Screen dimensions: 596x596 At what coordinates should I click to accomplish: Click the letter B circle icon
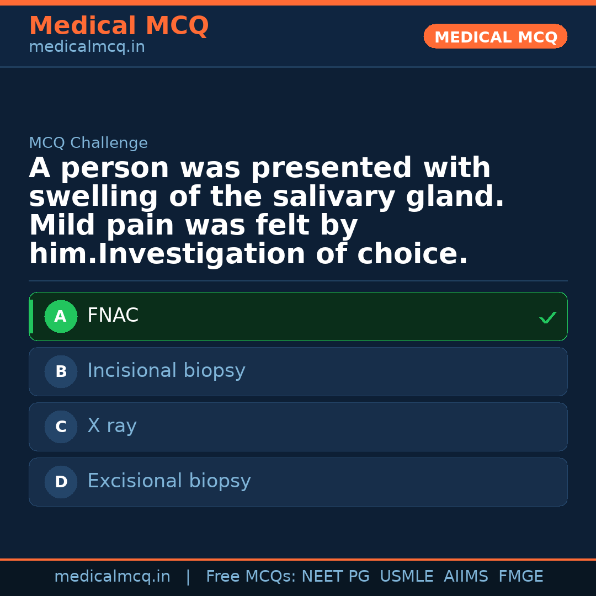point(61,372)
